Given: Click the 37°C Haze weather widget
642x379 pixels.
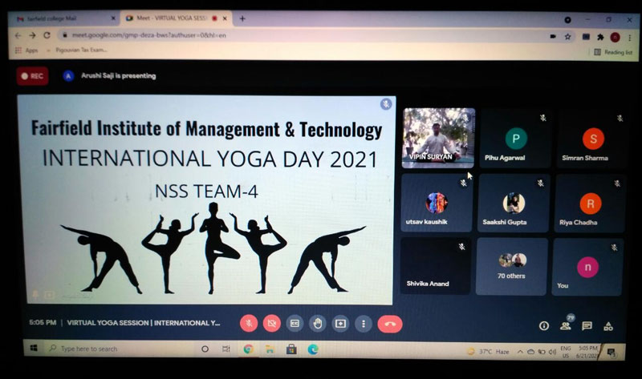Looking at the screenshot, I should 489,351.
